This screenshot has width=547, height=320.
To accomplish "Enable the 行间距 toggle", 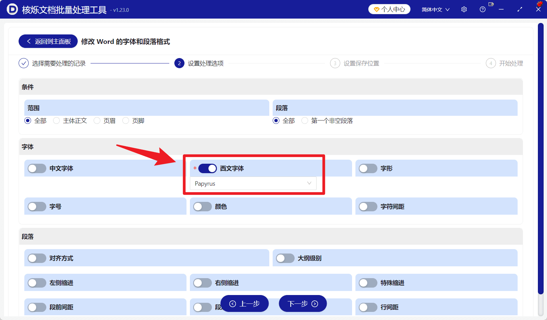I will (368, 307).
